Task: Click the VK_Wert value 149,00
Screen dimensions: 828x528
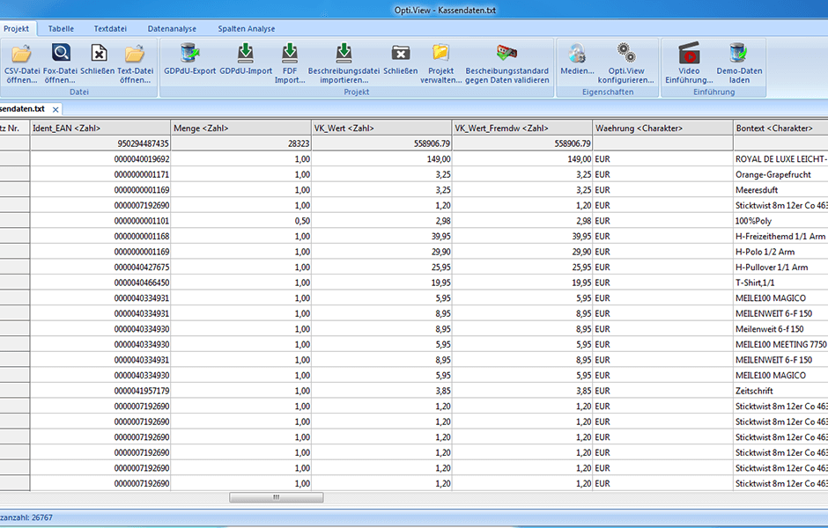Action: [381, 158]
